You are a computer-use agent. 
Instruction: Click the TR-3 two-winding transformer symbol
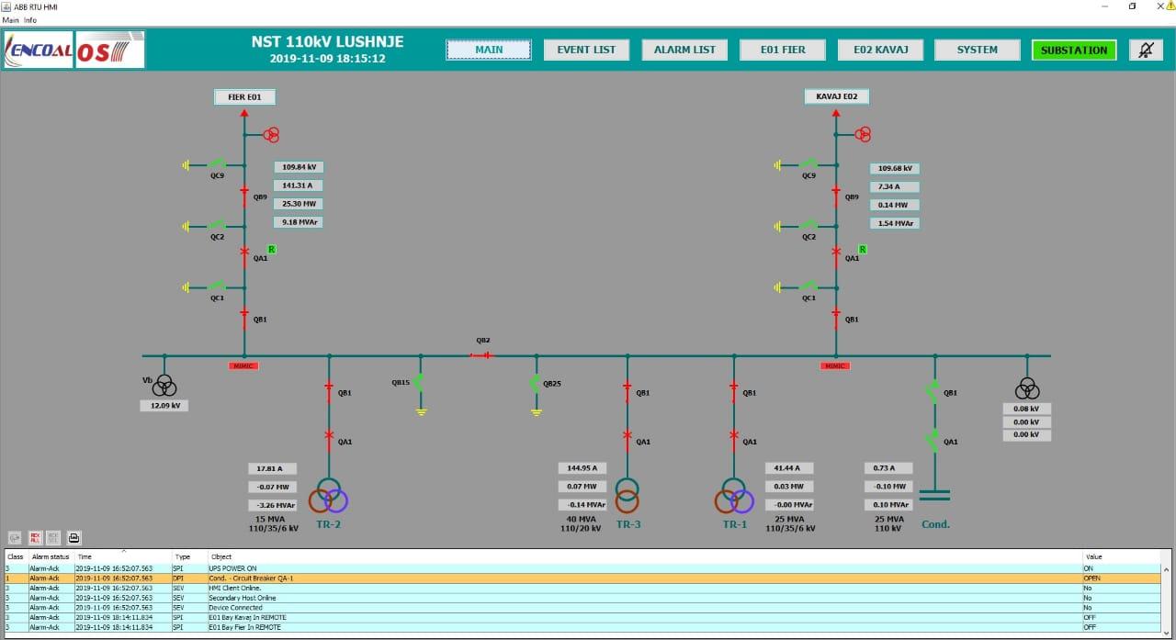coord(628,496)
